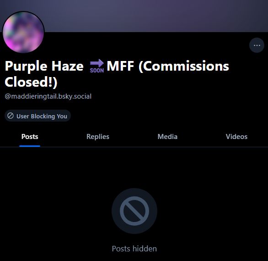268x261 pixels.
Task: Open the three-dots more options menu
Action: point(257,45)
